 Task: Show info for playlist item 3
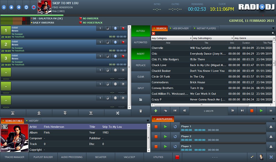[115, 56]
